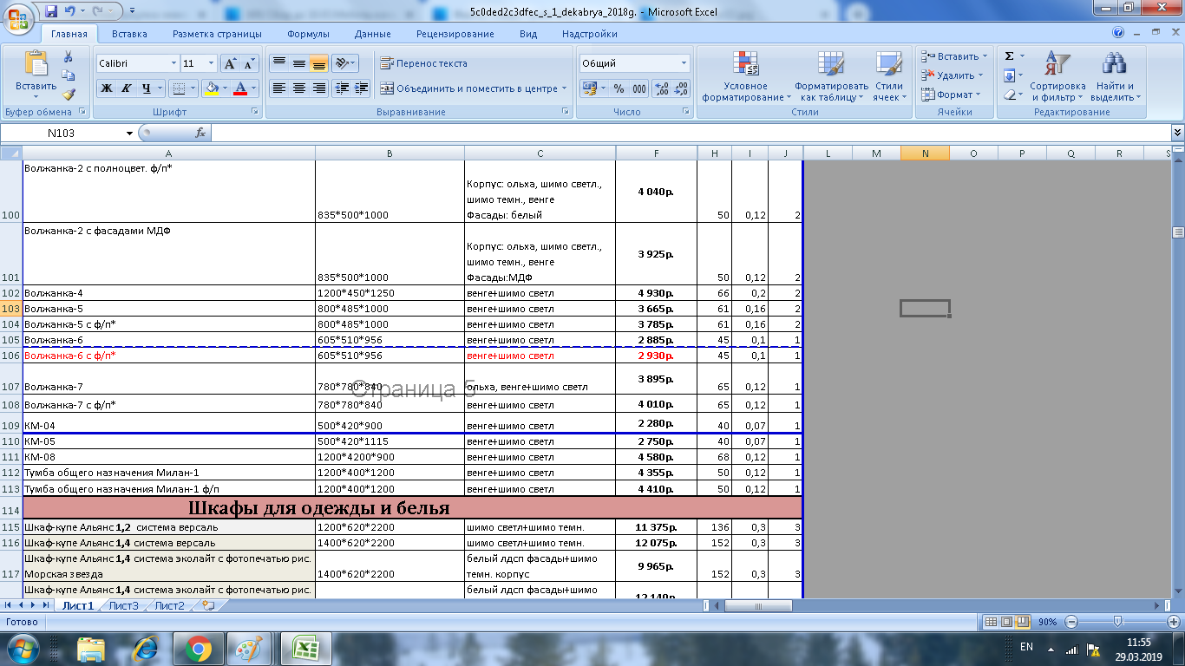Switch to the Формулы ribbon tab
The image size is (1185, 666).
[x=308, y=34]
